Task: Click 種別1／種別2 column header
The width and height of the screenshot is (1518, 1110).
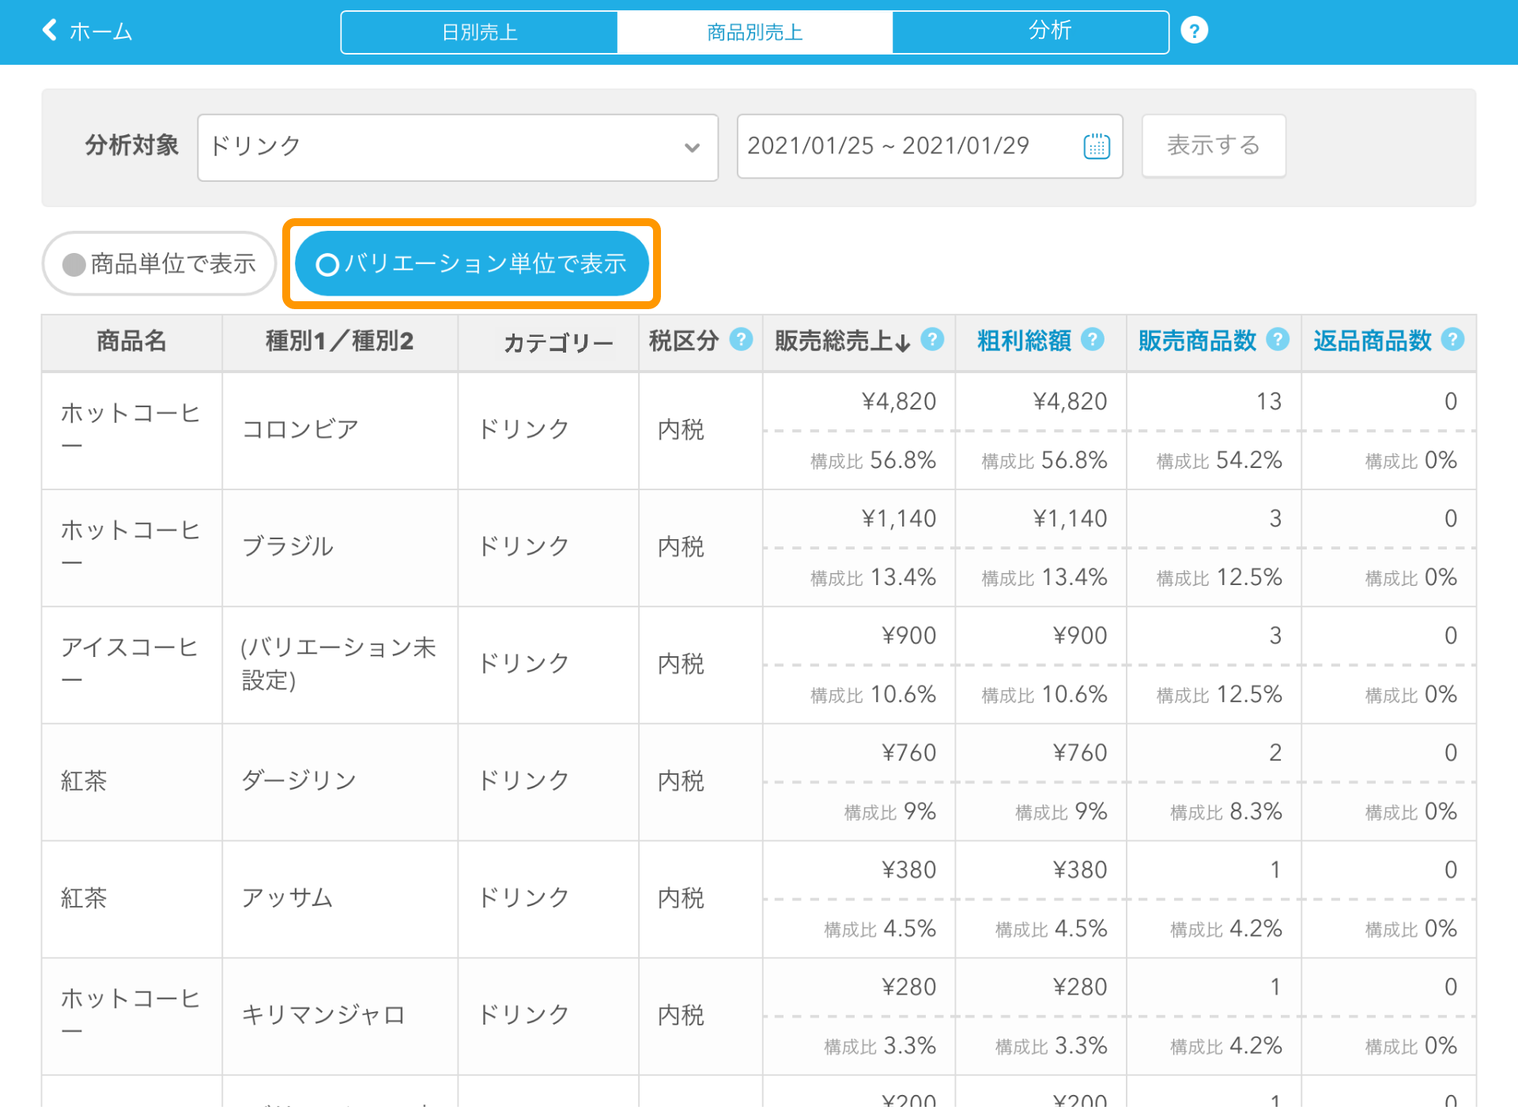Action: pyautogui.click(x=340, y=341)
